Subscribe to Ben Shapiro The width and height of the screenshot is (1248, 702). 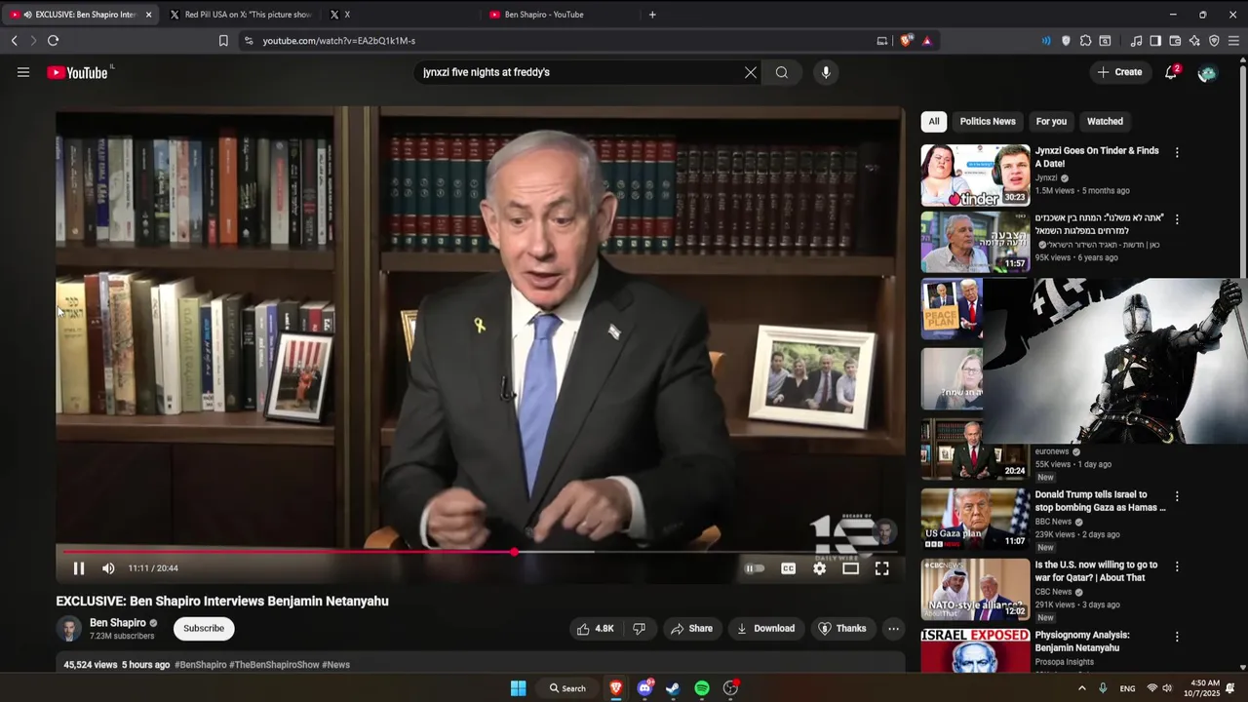coord(204,629)
